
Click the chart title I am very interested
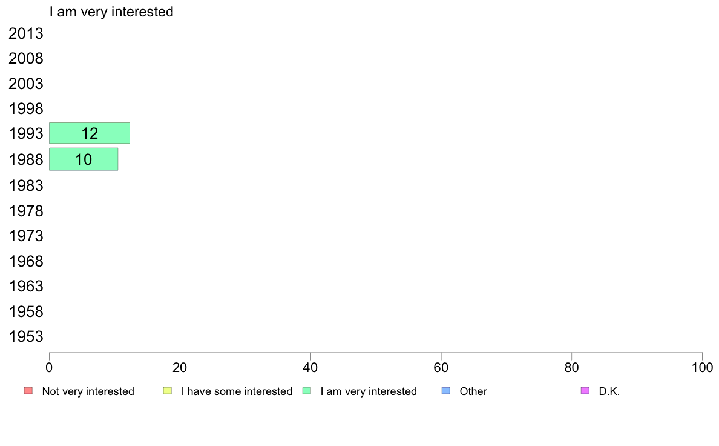click(x=111, y=12)
